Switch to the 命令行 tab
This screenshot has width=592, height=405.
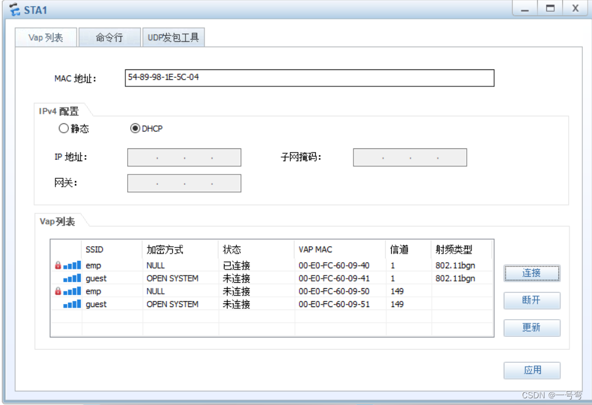pyautogui.click(x=110, y=37)
